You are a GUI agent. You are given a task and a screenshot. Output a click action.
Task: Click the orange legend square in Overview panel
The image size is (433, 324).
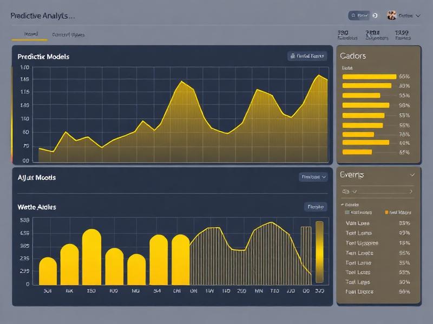pos(386,213)
